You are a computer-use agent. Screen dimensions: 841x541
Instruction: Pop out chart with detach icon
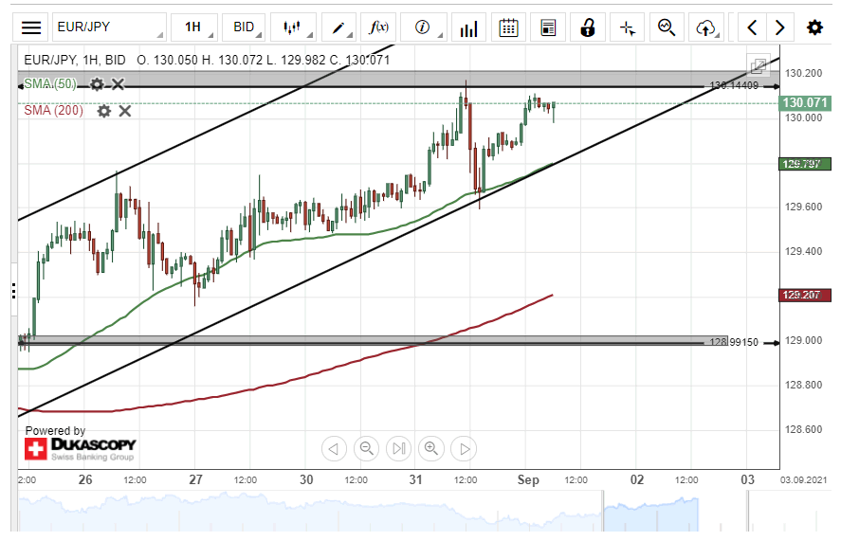click(759, 66)
